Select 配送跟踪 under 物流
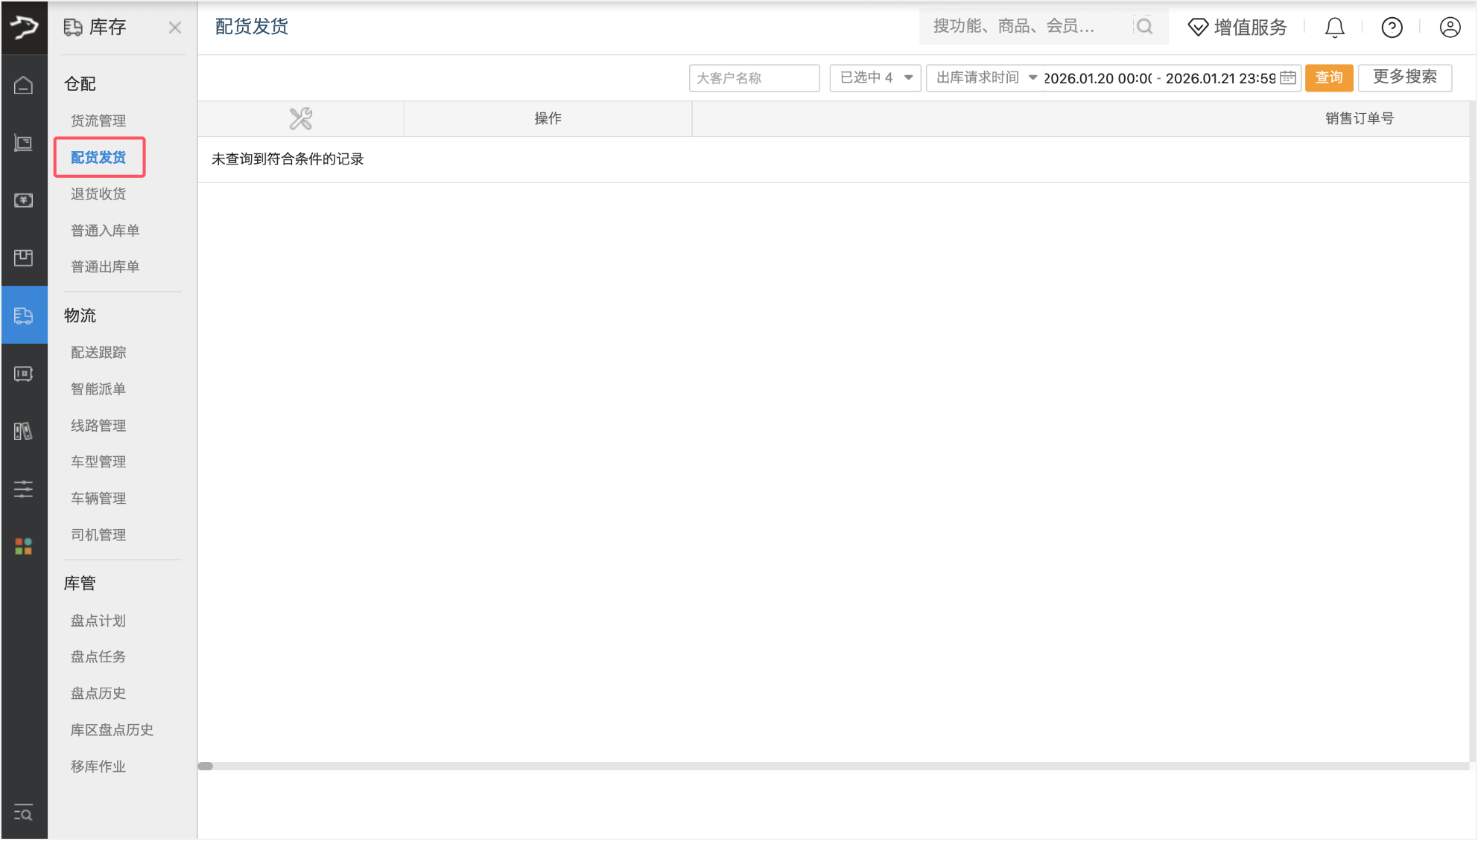Viewport: 1478px width, 841px height. click(x=98, y=352)
